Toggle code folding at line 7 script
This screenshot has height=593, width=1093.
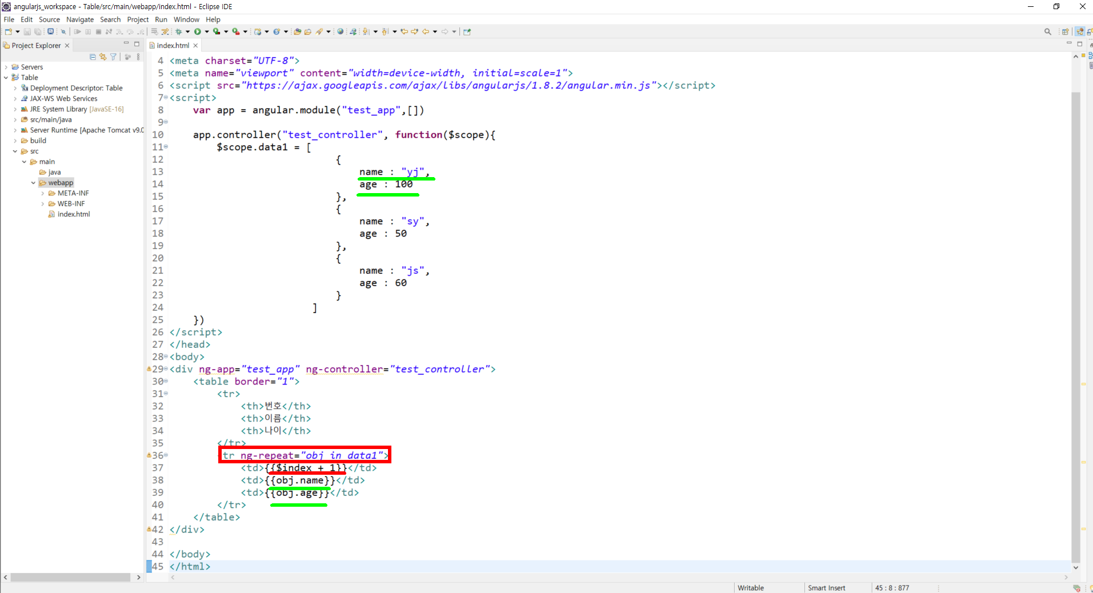[x=166, y=97]
